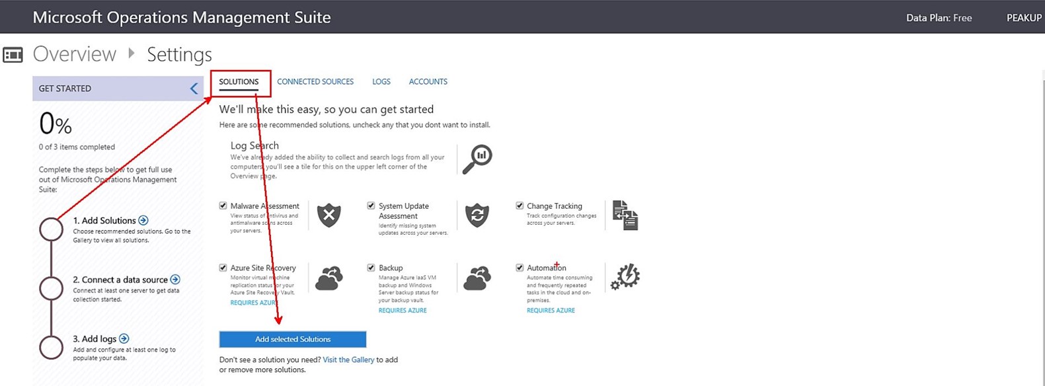The width and height of the screenshot is (1045, 386).
Task: Switch to the Connected Sources tab
Action: point(315,82)
